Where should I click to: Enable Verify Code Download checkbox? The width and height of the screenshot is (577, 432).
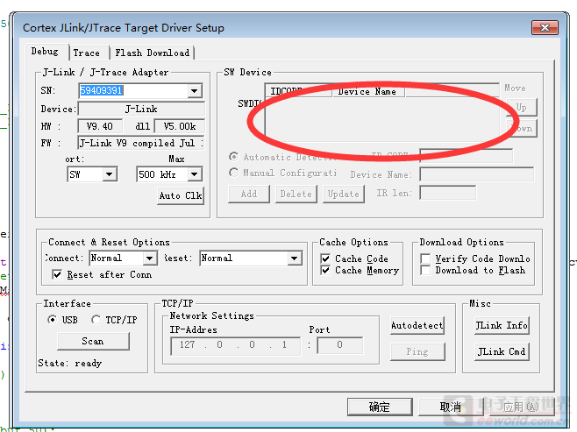tap(425, 258)
